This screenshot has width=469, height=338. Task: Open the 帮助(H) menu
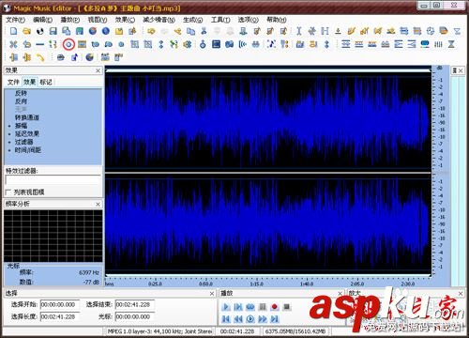point(276,20)
